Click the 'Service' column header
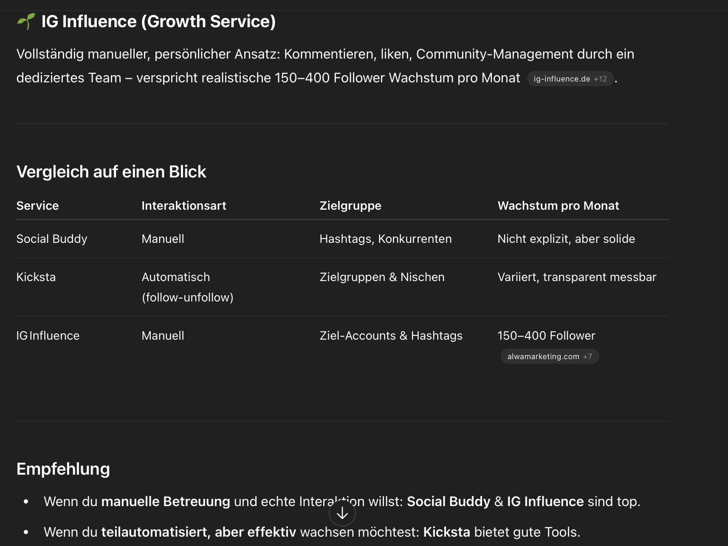Image resolution: width=728 pixels, height=546 pixels. tap(37, 205)
